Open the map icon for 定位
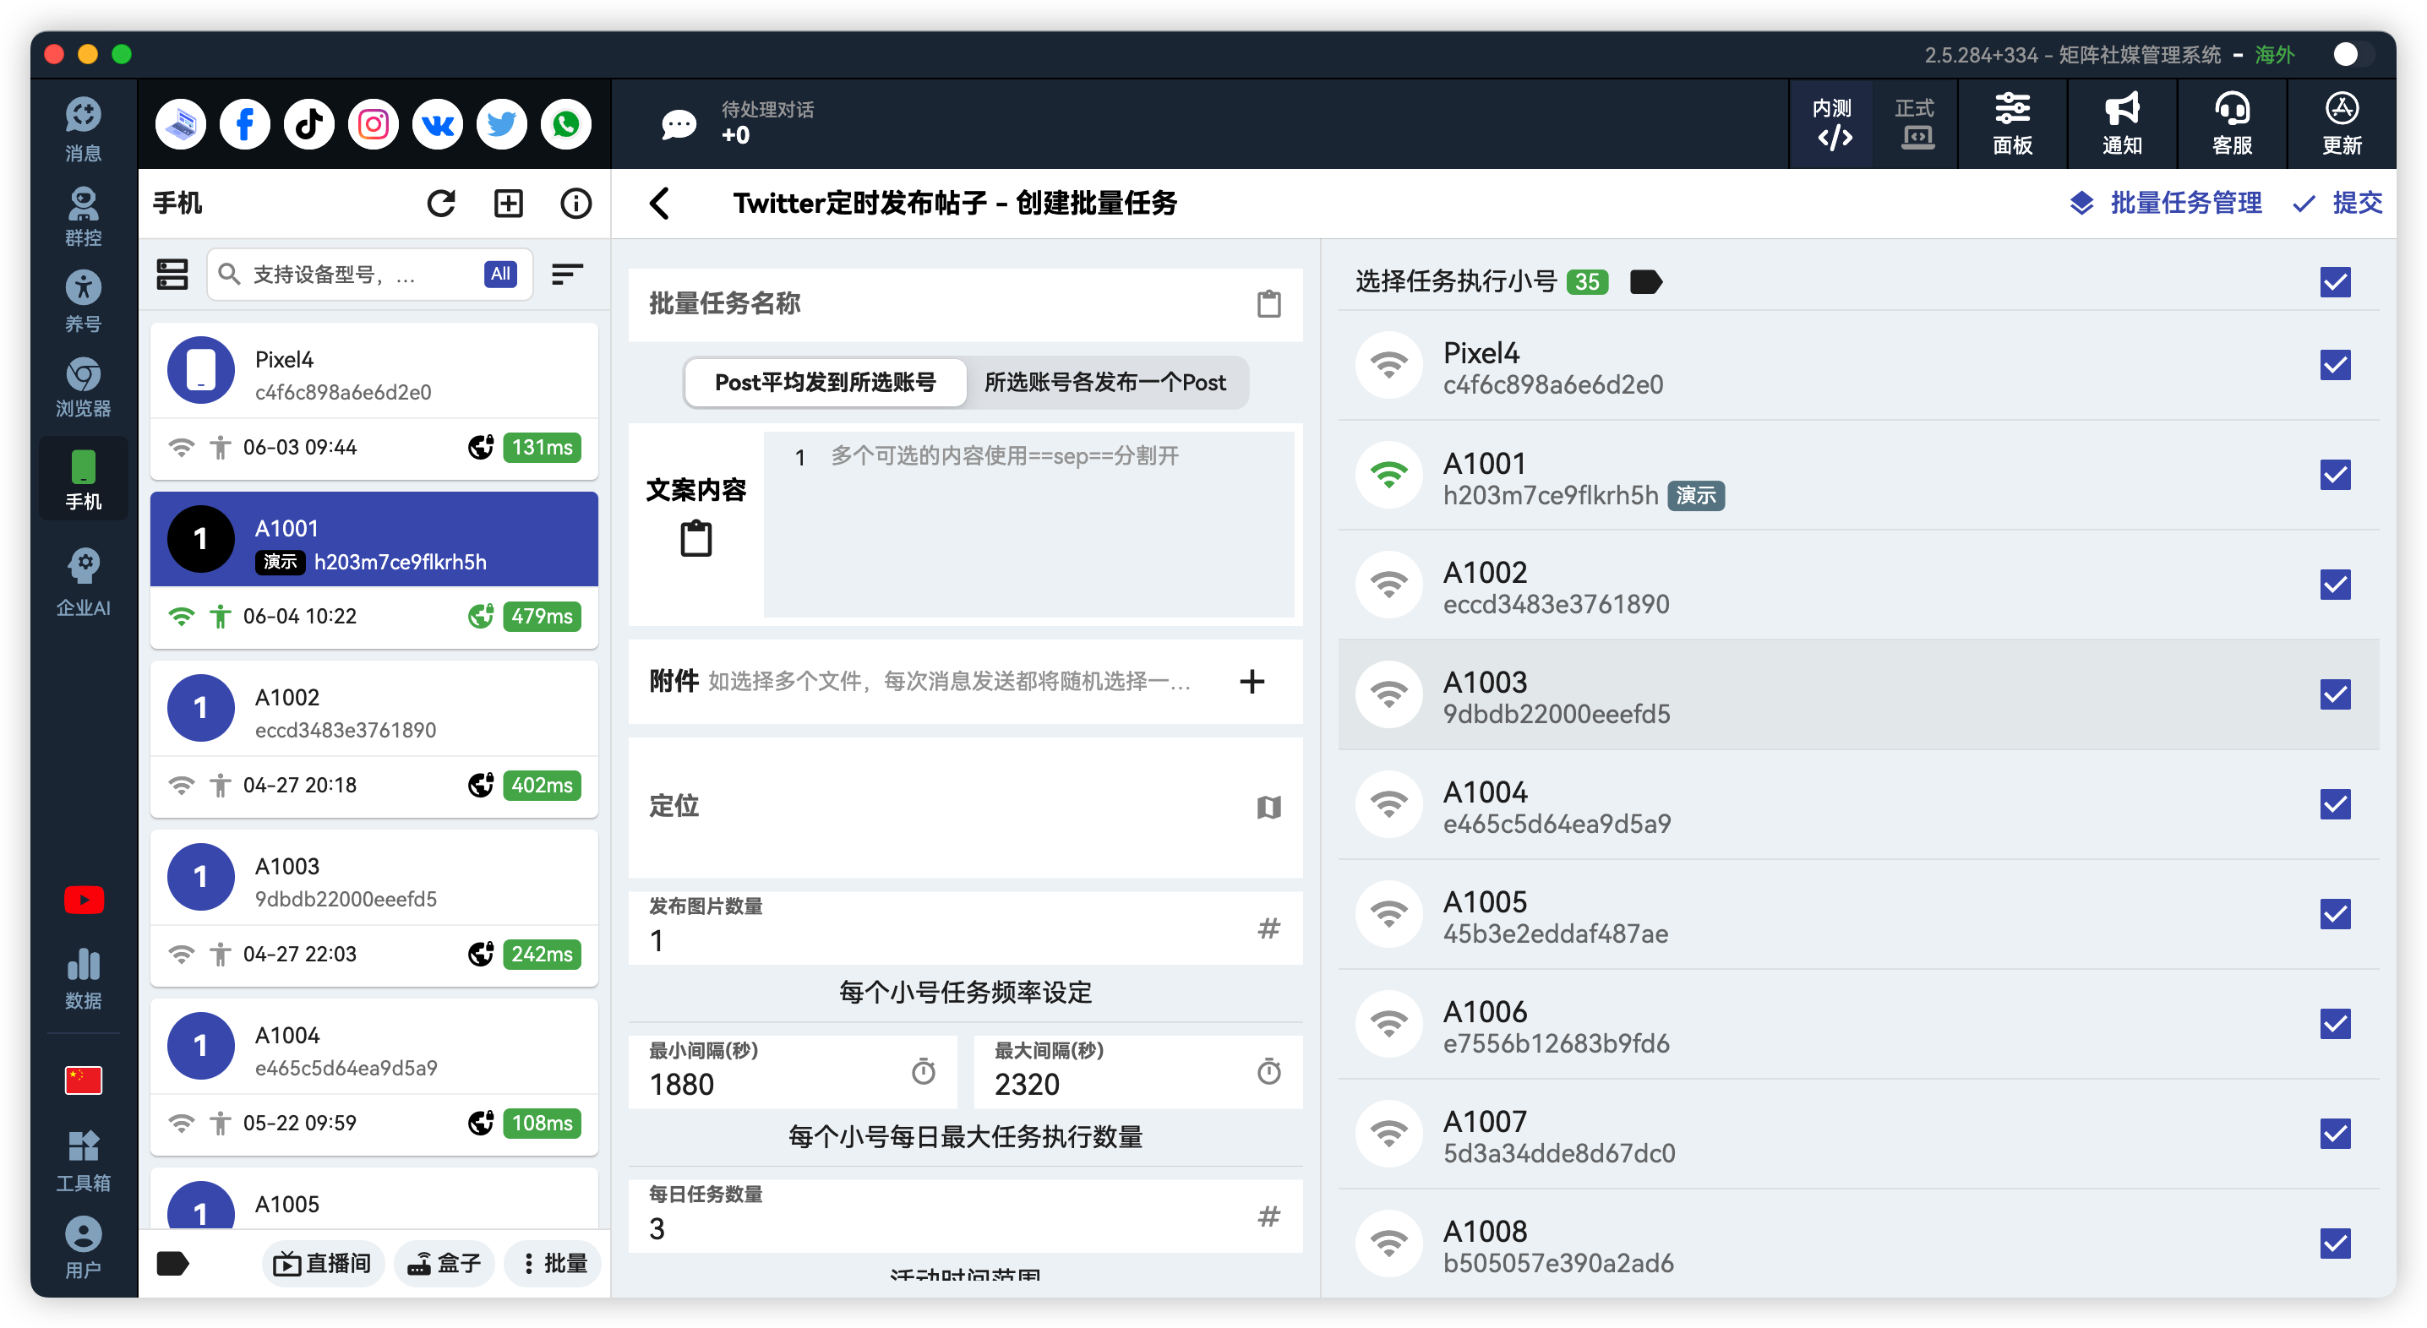Image resolution: width=2427 pixels, height=1328 pixels. click(1269, 807)
